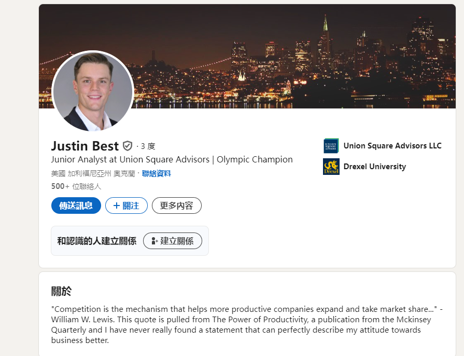This screenshot has height=356, width=464.
Task: Follow Justin Best via the 關注 button
Action: (x=126, y=206)
